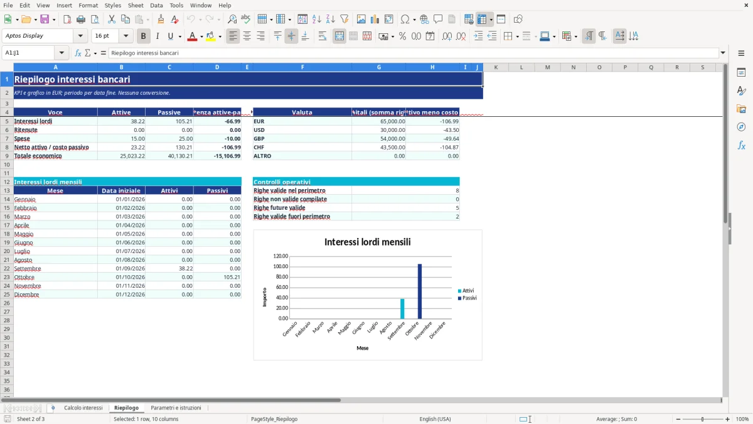Expand the formula bar
Image resolution: width=753 pixels, height=424 pixels.
(723, 53)
